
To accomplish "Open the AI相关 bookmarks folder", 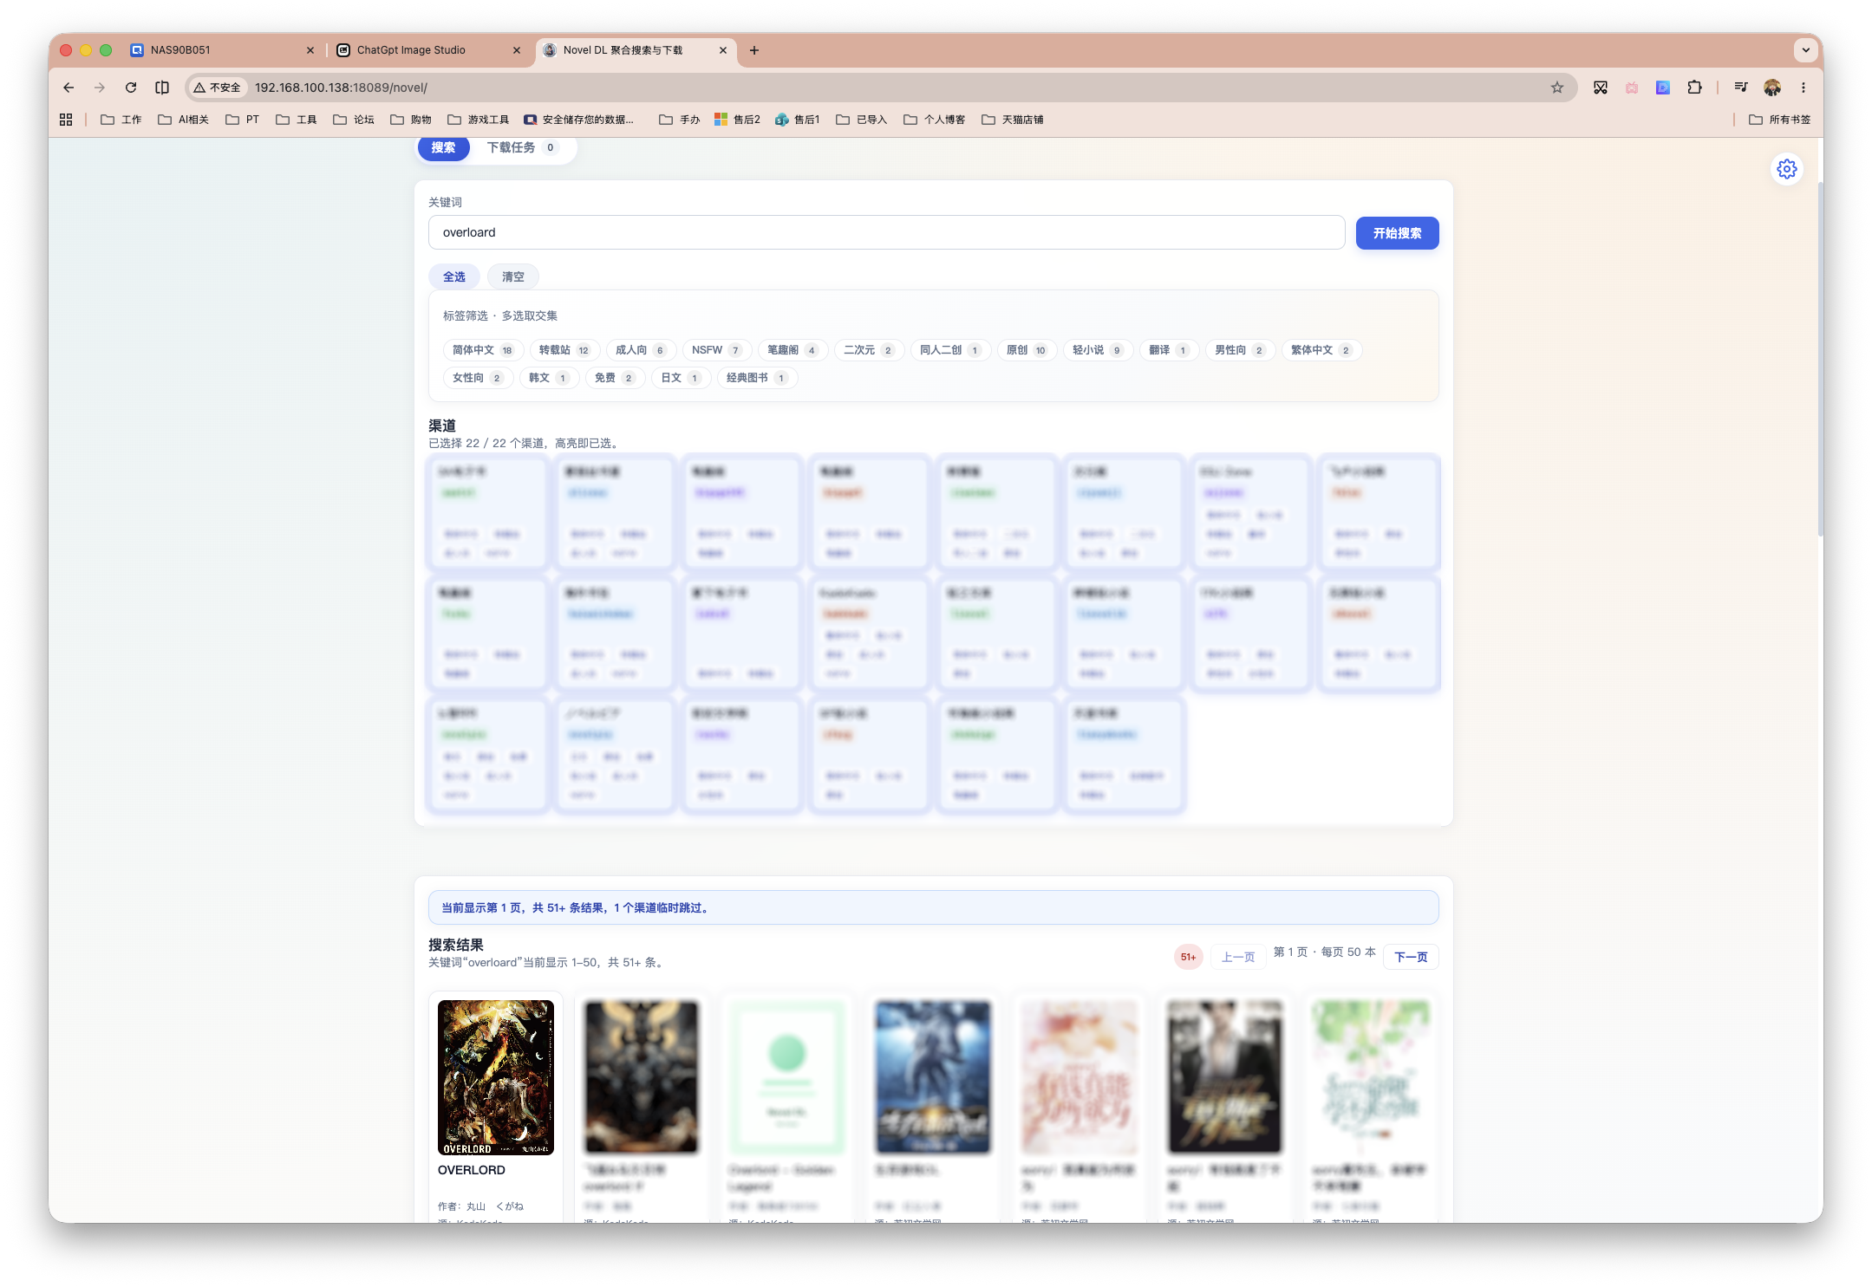I will pos(184,120).
